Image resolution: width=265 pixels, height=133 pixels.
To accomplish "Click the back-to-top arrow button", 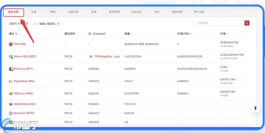I will tap(255, 108).
